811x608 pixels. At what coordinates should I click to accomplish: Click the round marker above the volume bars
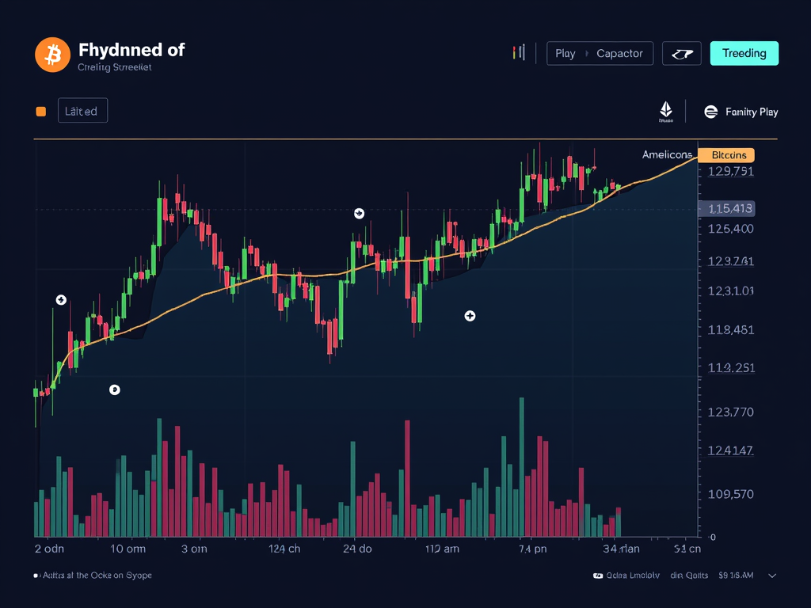coord(115,389)
